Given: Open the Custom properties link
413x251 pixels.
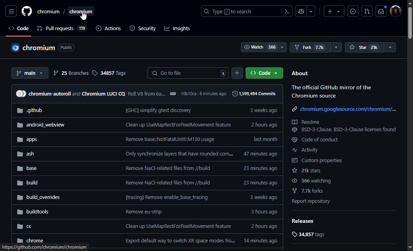Looking at the screenshot, I should 321,160.
